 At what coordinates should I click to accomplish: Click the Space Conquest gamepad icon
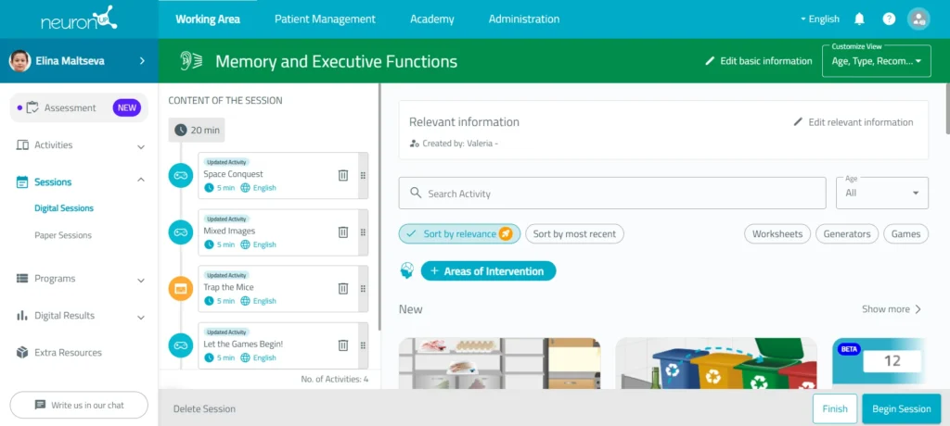(x=181, y=175)
